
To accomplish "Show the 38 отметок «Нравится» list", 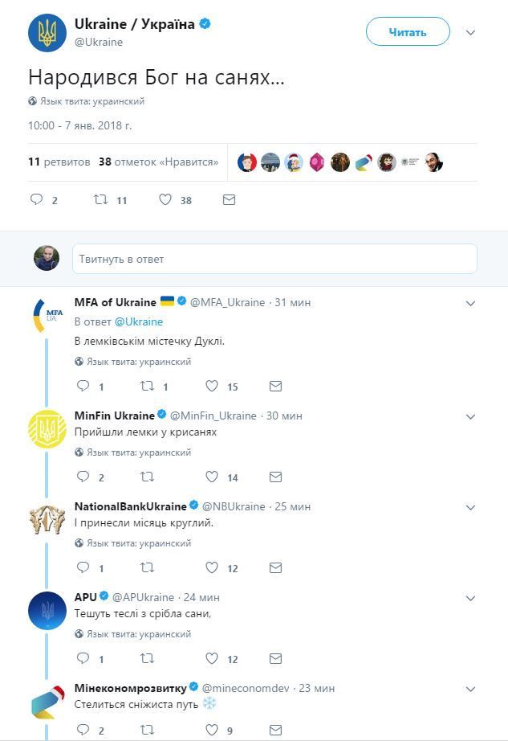I will tap(158, 162).
